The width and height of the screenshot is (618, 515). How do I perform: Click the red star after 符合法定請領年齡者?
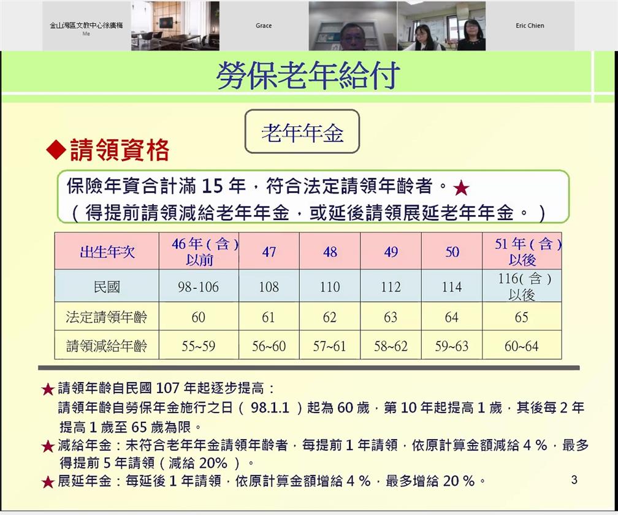pos(461,188)
